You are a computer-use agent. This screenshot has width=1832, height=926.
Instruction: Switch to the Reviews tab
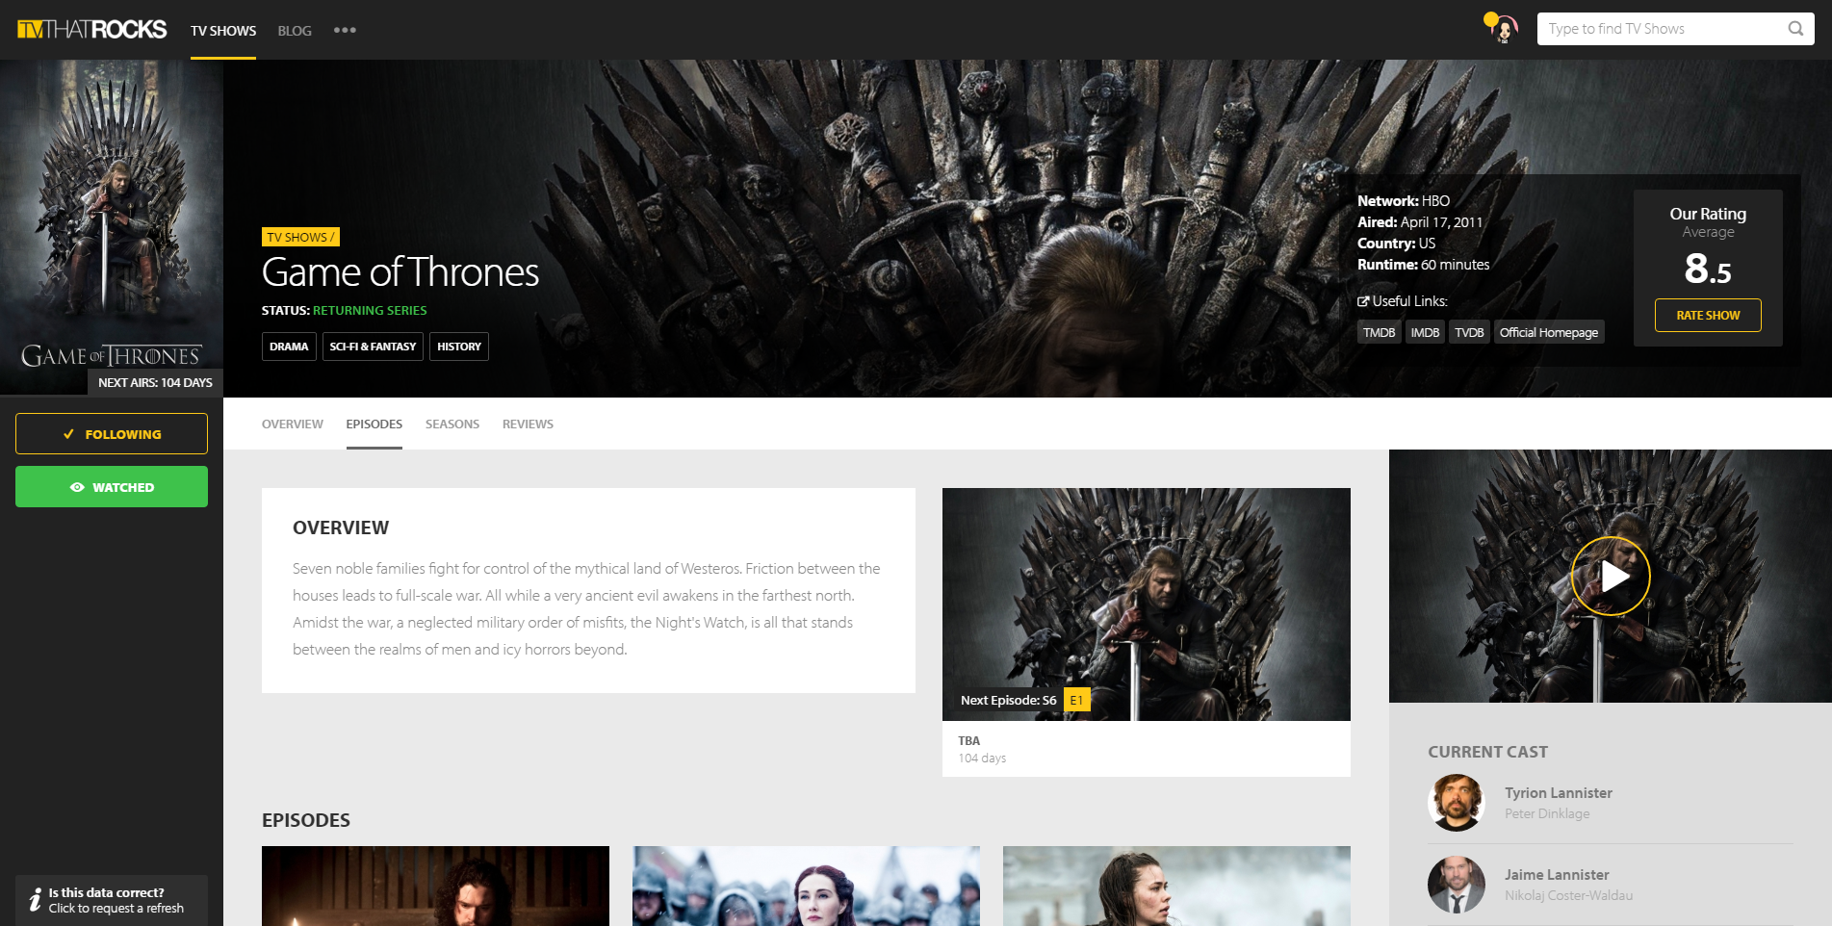click(x=528, y=424)
